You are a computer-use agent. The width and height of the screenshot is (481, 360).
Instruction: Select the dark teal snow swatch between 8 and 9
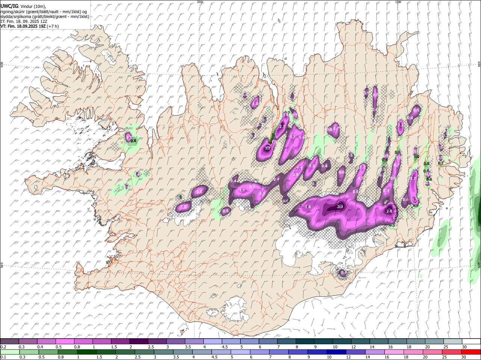(x=304, y=342)
